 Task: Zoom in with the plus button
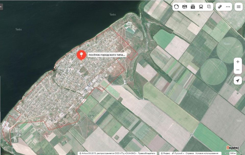pyautogui.click(x=238, y=62)
